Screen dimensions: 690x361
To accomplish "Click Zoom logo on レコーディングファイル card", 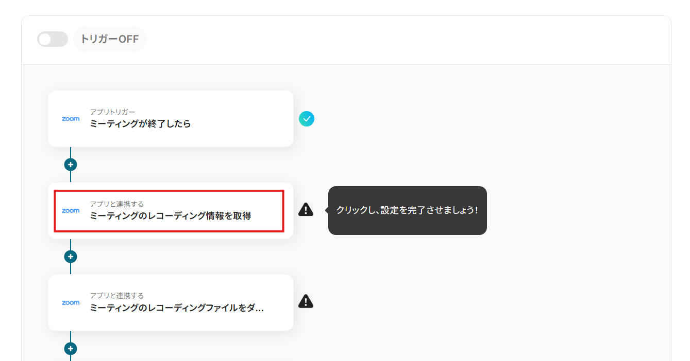I will tap(71, 303).
